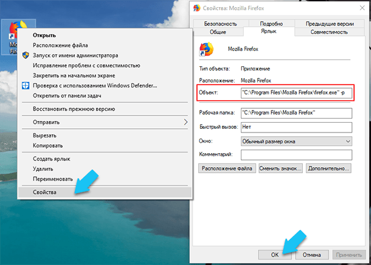Select Запуск от имени администратора
Viewport: 371px width, 265px height.
[x=105, y=55]
